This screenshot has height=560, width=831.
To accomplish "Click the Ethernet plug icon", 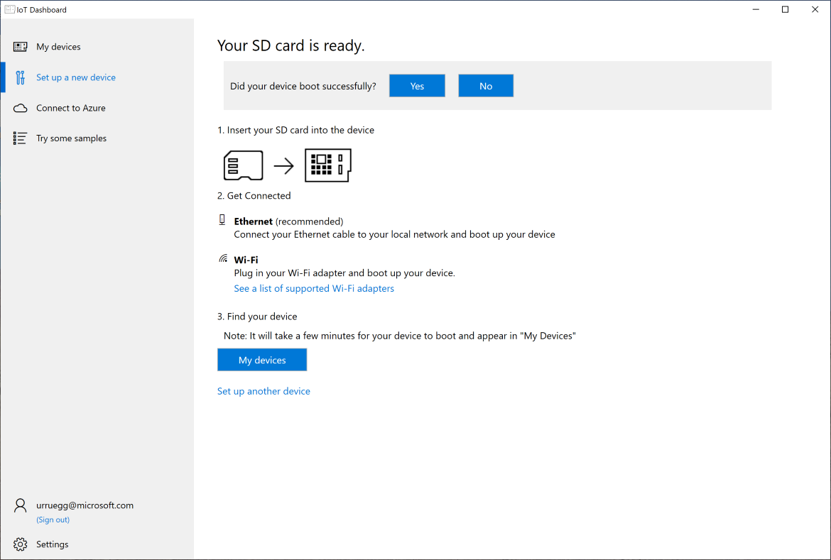I will (x=222, y=220).
